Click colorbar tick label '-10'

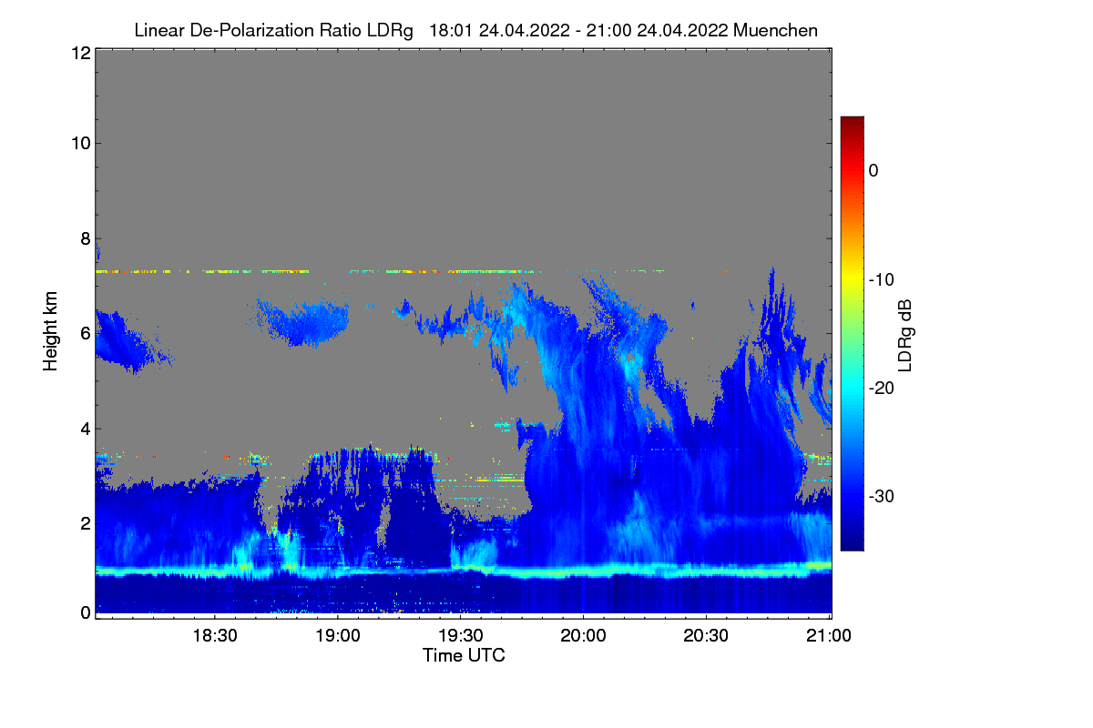click(882, 279)
